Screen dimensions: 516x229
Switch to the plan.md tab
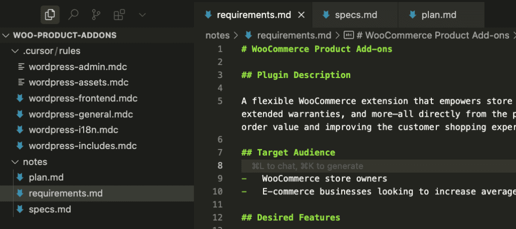441,15
